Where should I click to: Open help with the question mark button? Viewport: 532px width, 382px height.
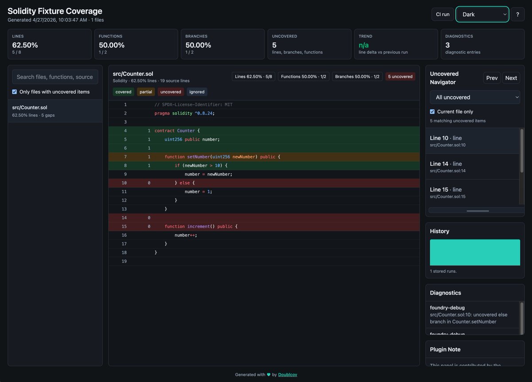pos(517,14)
